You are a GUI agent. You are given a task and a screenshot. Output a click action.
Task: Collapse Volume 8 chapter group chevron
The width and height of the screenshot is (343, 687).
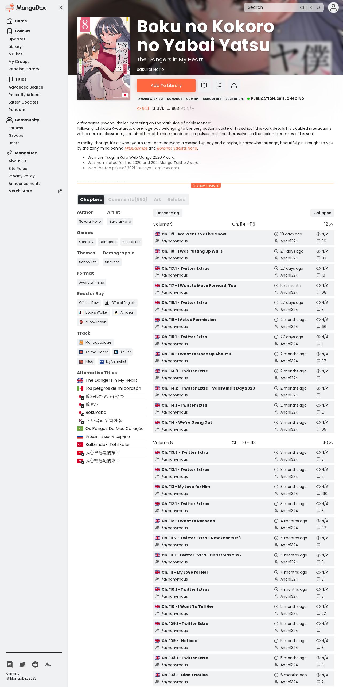(331, 443)
